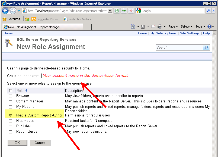Image resolution: width=218 pixels, height=157 pixels.
Task: Open the Tools menu
Action: pyautogui.click(x=200, y=26)
